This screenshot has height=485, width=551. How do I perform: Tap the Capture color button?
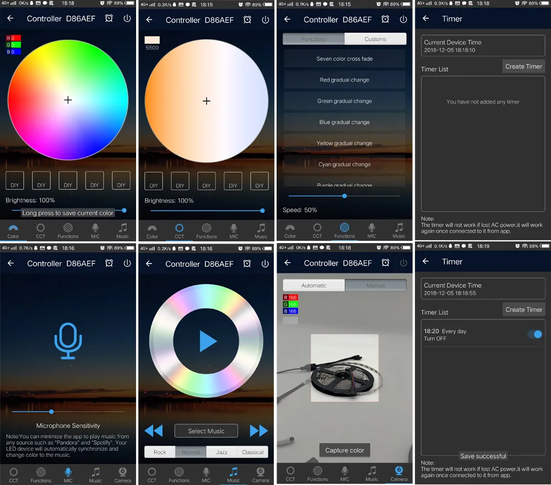click(x=344, y=450)
